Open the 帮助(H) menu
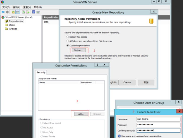 point(38,7)
